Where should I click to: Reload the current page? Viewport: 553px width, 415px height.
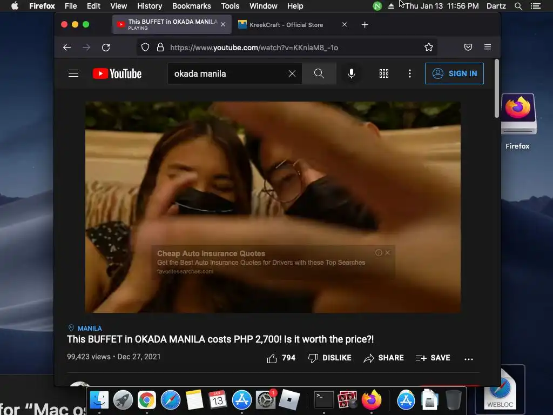coord(106,48)
